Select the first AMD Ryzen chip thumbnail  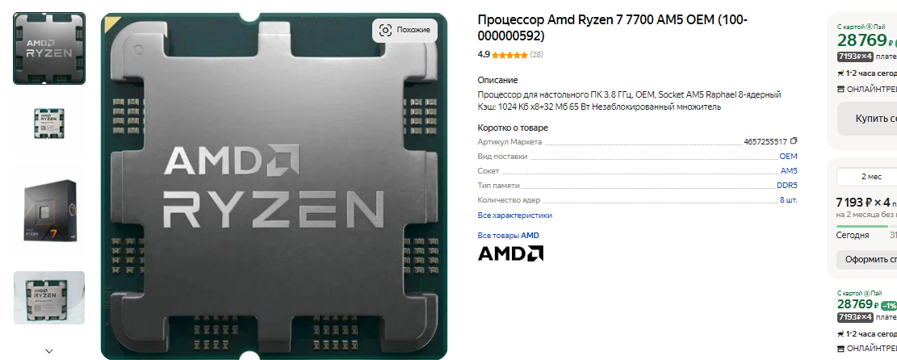(49, 48)
